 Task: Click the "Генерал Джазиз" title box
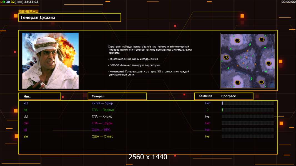[69, 17]
